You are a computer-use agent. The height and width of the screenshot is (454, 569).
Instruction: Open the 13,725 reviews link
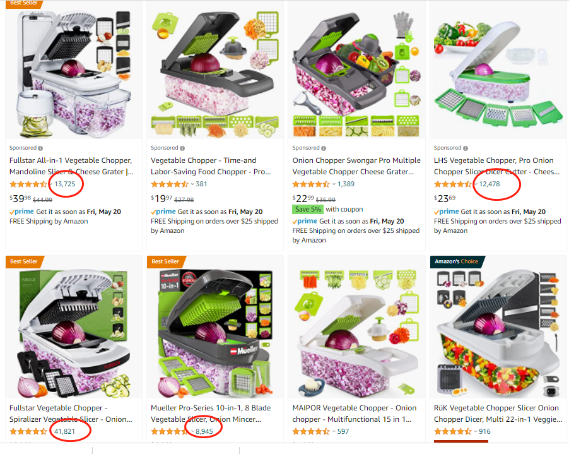65,184
